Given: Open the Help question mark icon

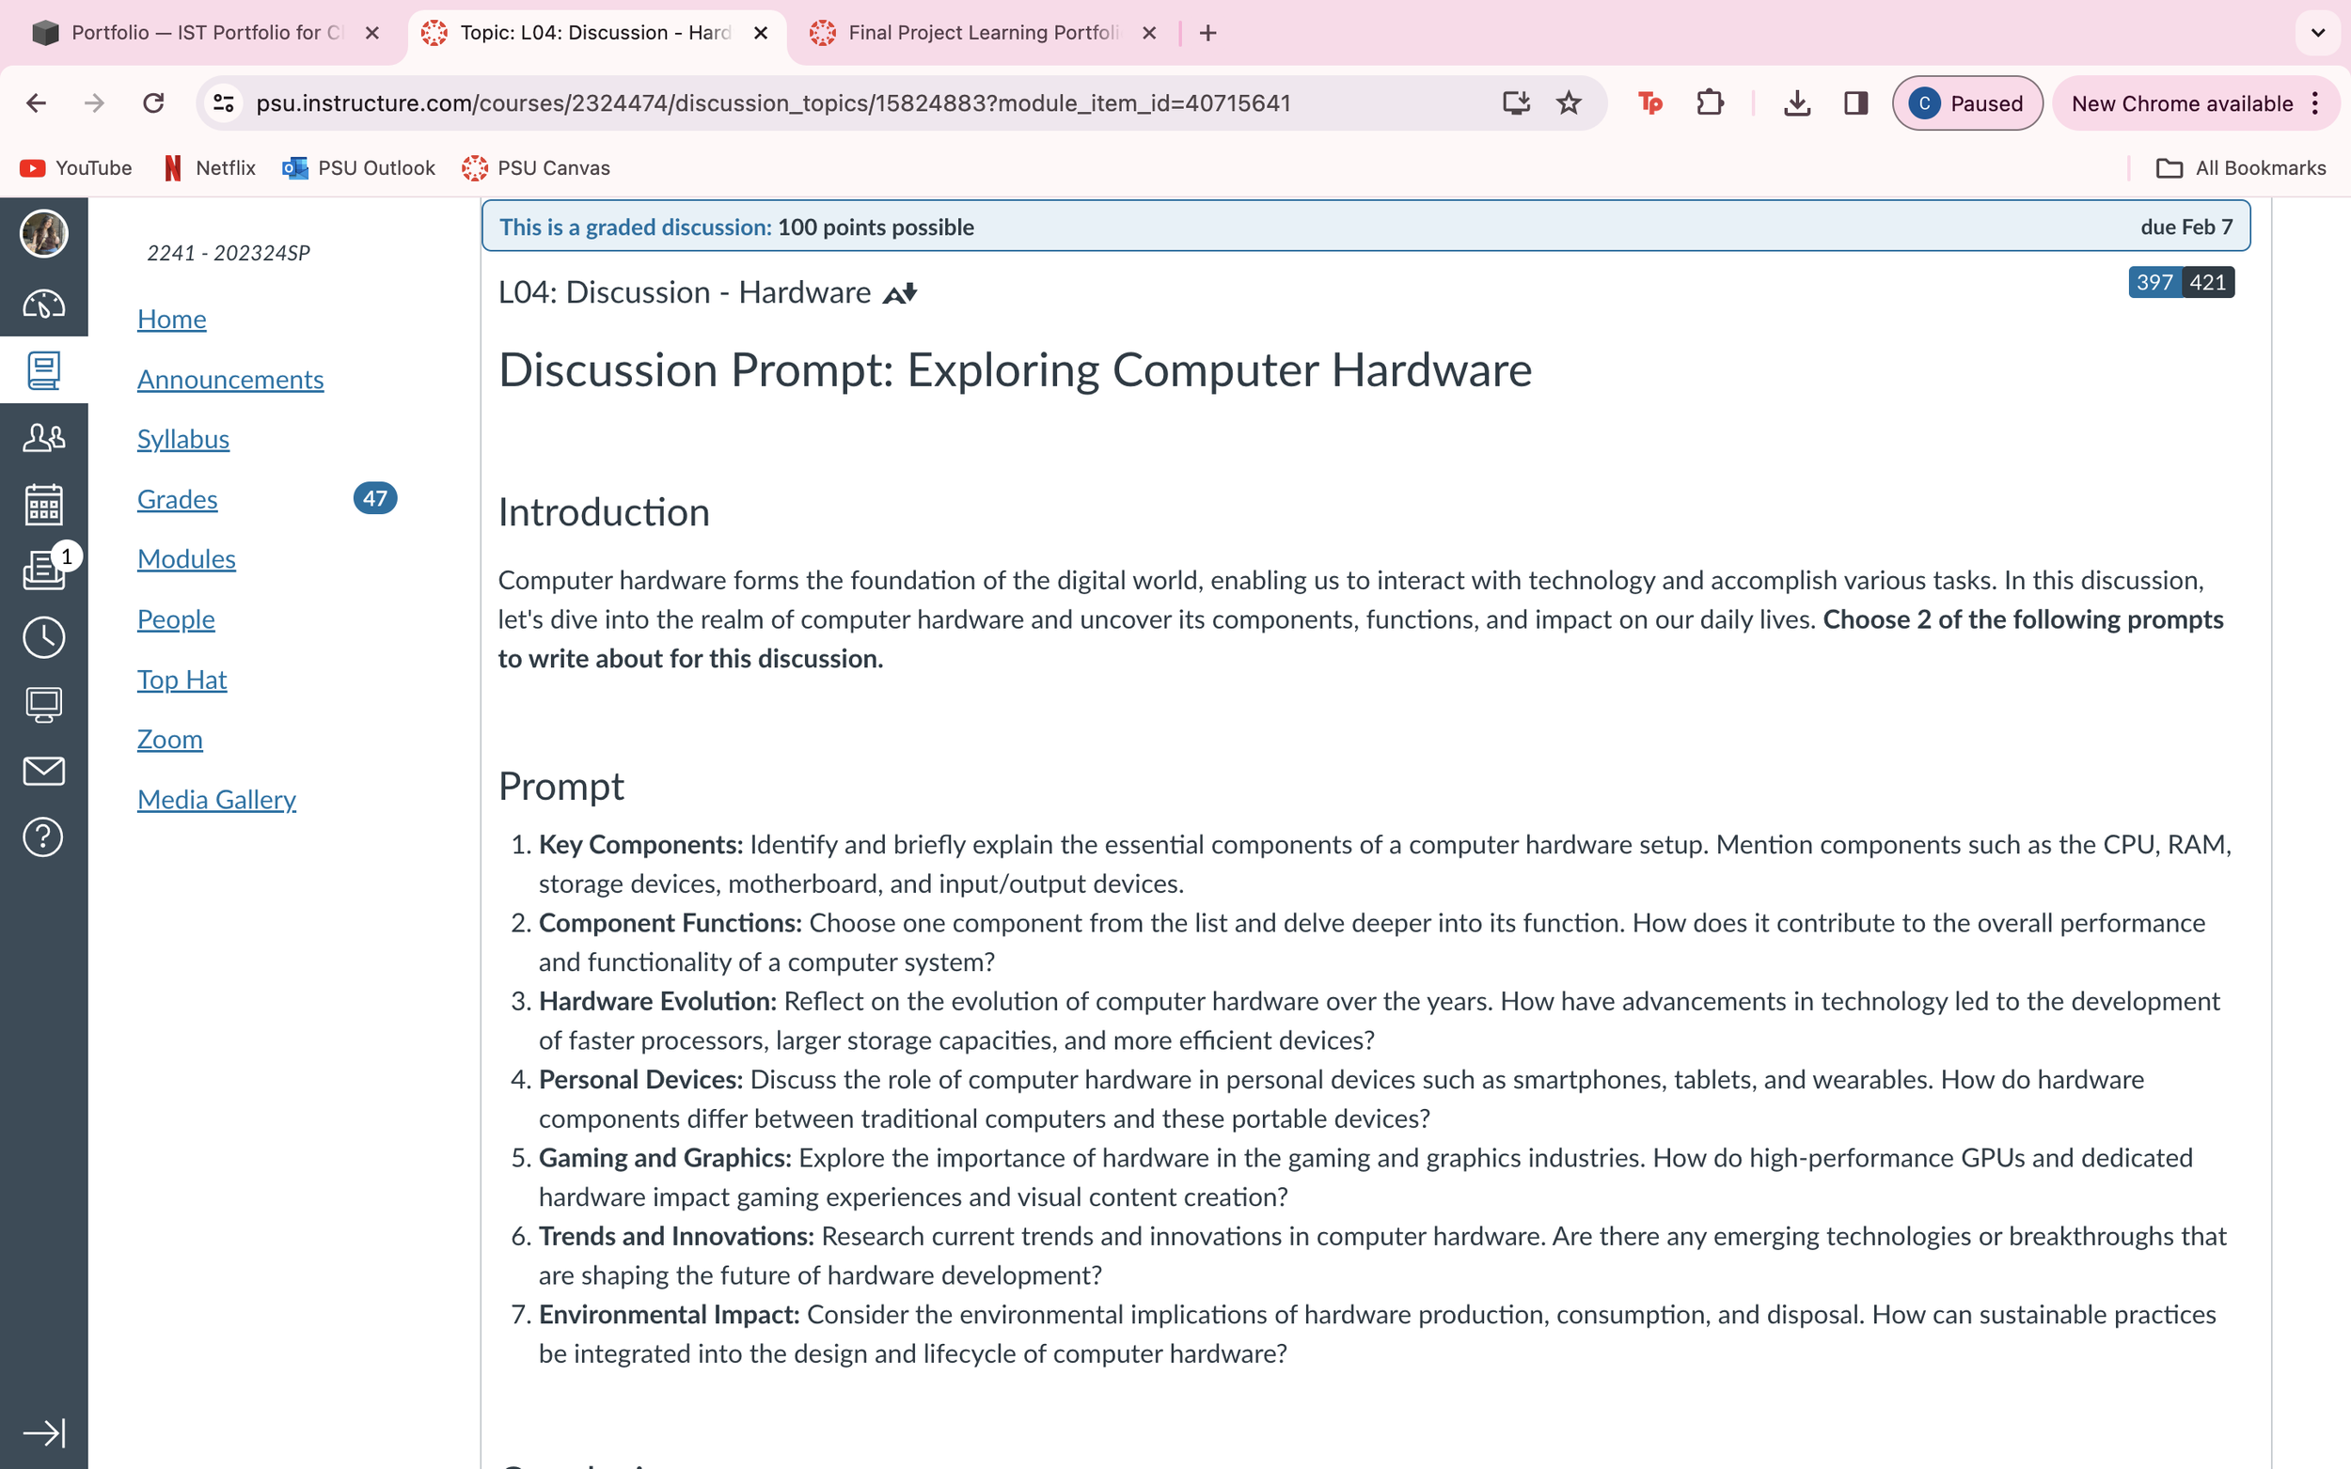Looking at the screenshot, I should [x=44, y=836].
